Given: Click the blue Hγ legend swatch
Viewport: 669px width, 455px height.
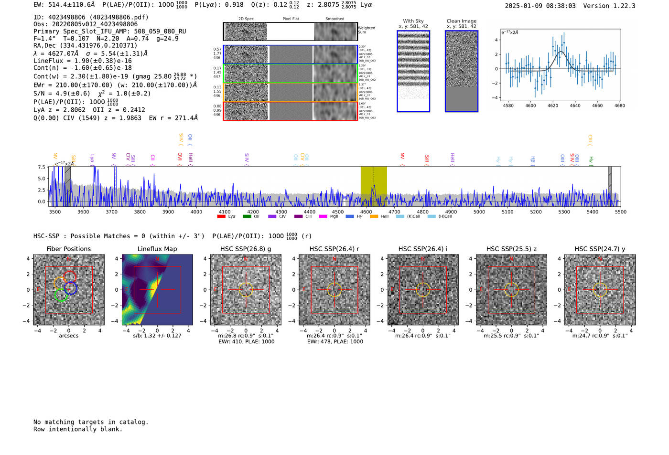Looking at the screenshot, I should click(x=350, y=216).
